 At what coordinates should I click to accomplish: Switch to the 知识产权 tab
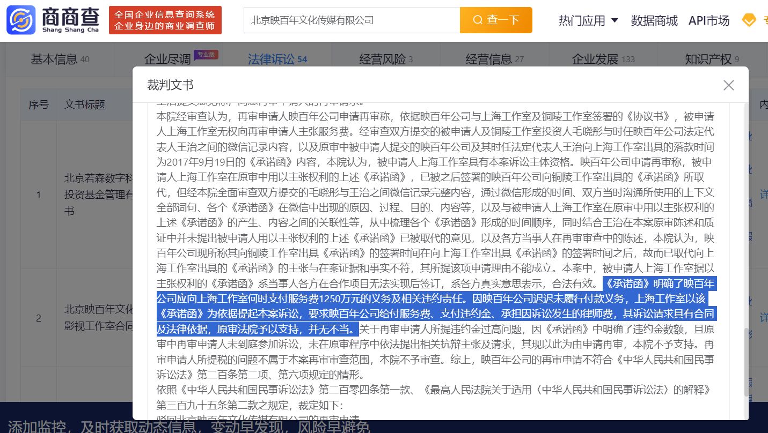click(712, 59)
